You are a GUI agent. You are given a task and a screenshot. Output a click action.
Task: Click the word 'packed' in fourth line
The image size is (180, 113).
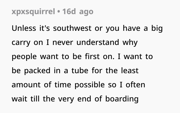coord(37,71)
